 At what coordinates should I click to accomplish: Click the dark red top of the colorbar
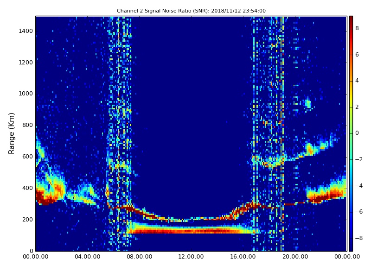click(x=351, y=20)
